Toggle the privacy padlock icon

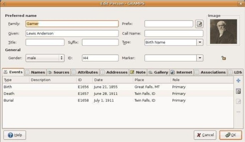223,58
